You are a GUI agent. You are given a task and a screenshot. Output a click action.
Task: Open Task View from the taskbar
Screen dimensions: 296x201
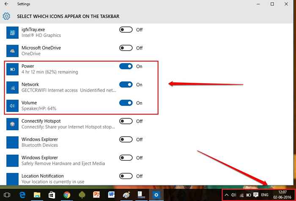[x=7, y=195]
